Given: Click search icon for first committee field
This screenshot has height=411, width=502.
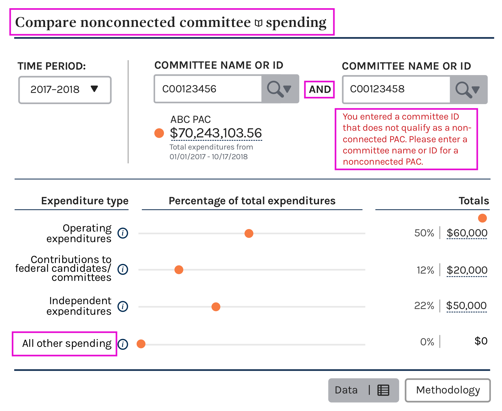Looking at the screenshot, I should coord(275,89).
